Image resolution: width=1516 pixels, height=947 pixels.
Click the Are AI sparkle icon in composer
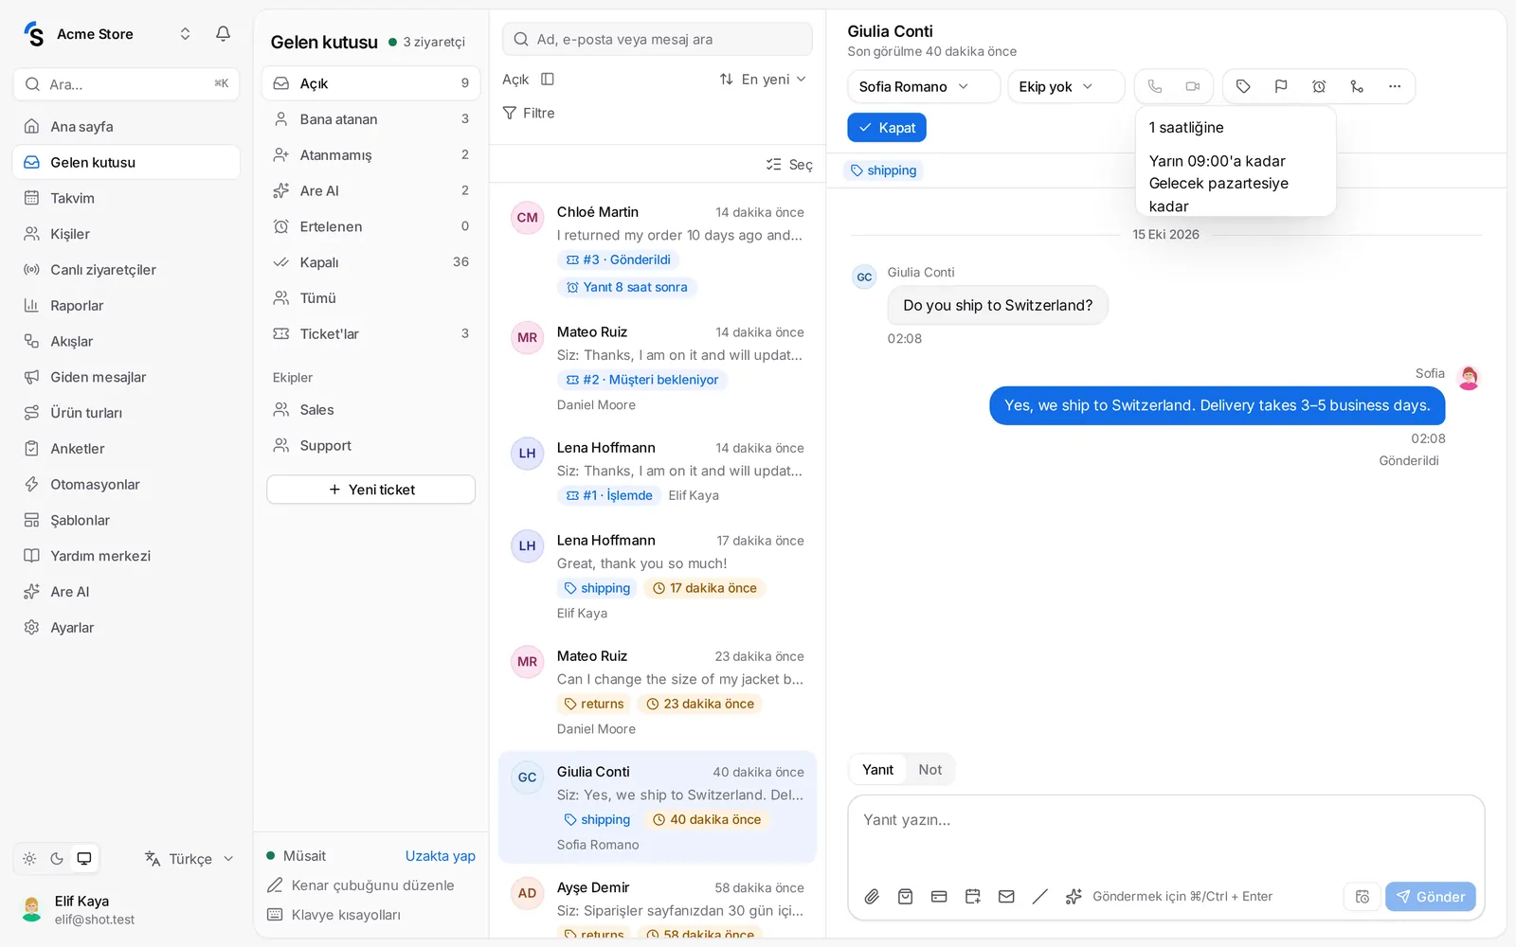coord(1074,896)
